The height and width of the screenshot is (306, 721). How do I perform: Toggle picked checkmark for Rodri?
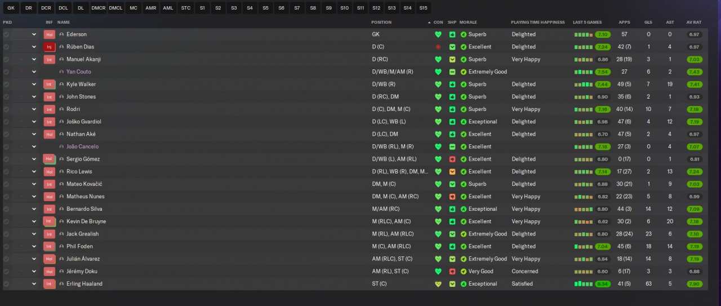click(6, 109)
